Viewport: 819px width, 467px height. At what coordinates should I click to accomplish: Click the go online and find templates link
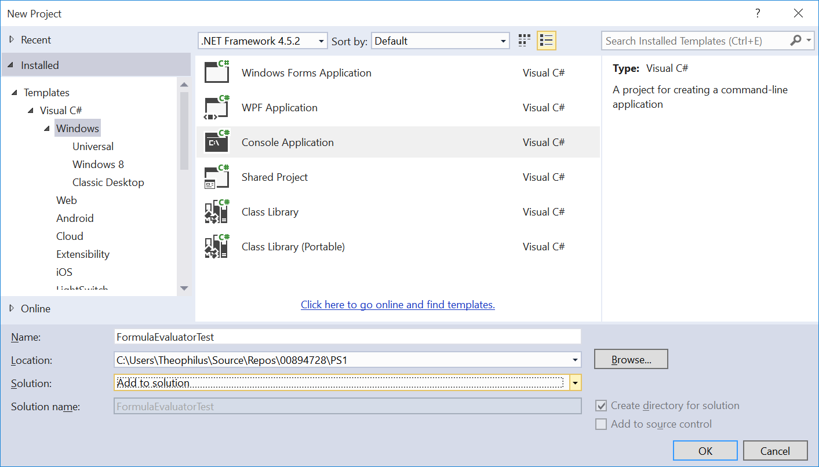(398, 305)
